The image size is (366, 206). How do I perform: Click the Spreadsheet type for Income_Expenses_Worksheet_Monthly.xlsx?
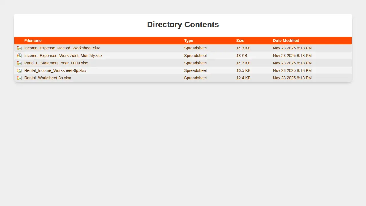click(196, 56)
